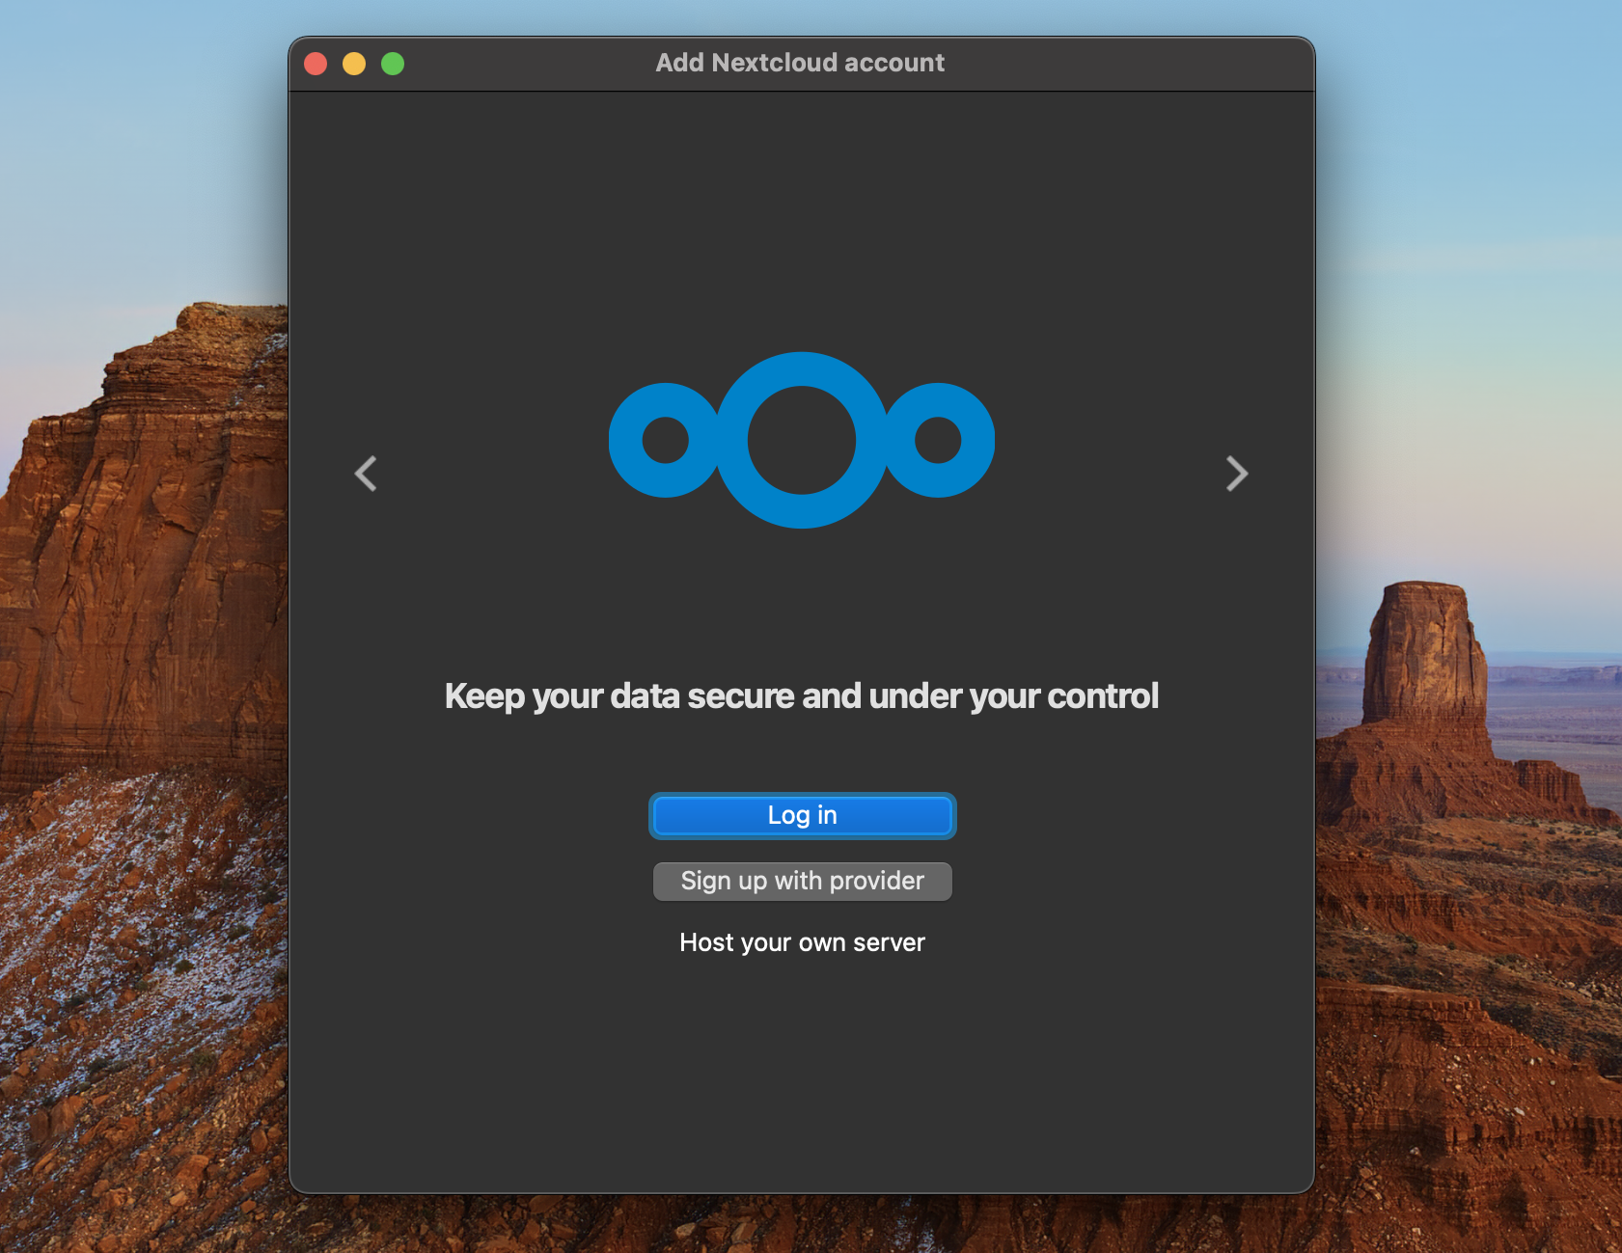Click the Nextcloud logo image
Screen dimensions: 1622x1253
pos(802,440)
